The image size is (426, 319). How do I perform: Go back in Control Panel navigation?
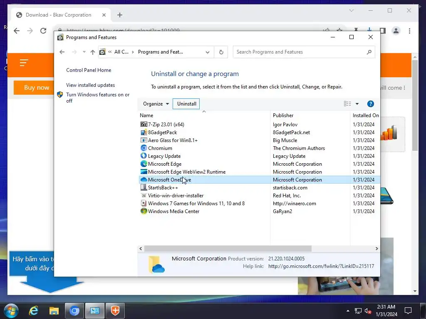tap(62, 52)
